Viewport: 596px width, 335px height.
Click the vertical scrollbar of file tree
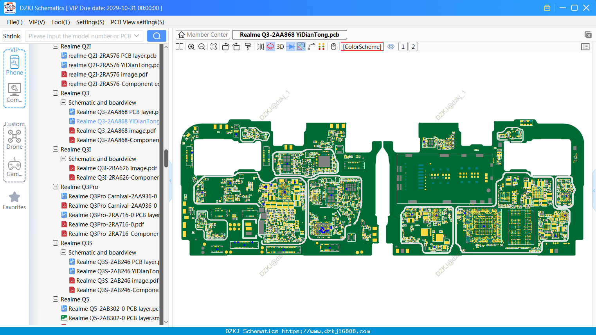coord(166,158)
